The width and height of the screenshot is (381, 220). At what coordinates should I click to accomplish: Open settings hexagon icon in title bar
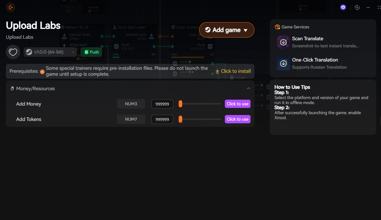pos(357,7)
